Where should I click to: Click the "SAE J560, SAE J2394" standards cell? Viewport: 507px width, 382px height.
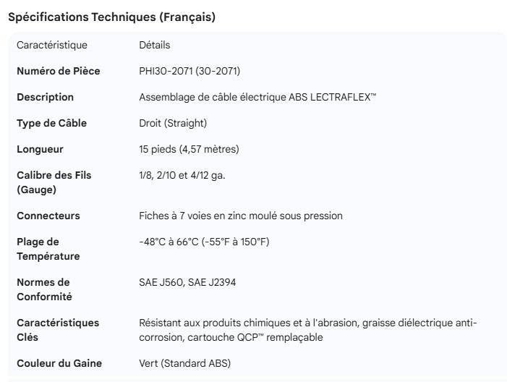point(187,282)
